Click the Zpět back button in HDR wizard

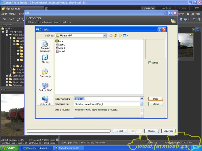point(120,131)
